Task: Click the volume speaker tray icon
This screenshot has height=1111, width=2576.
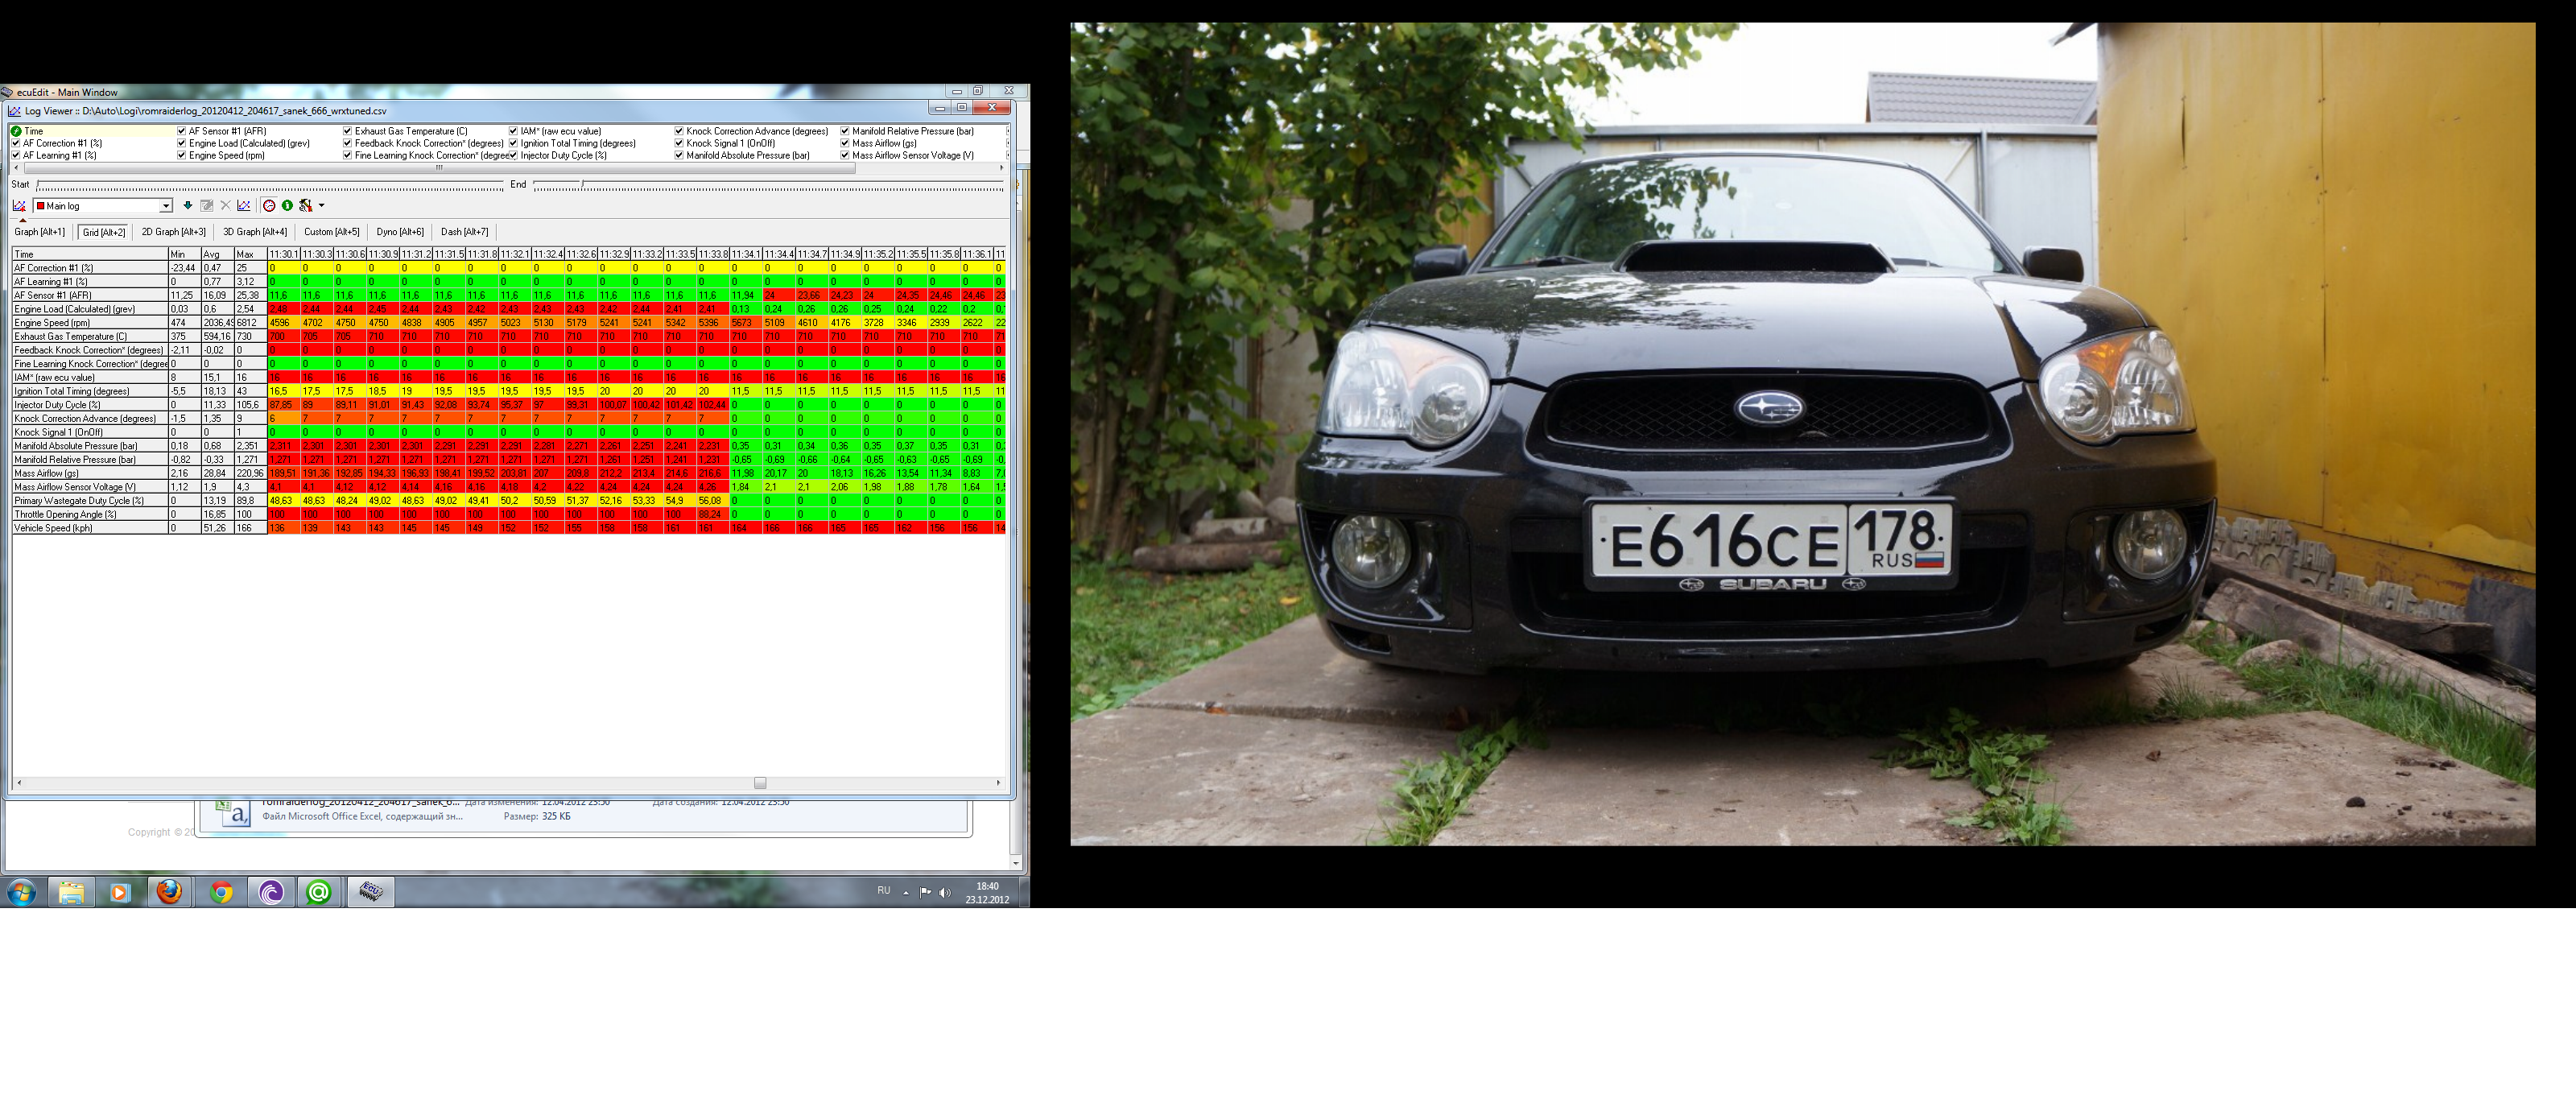Action: (945, 892)
